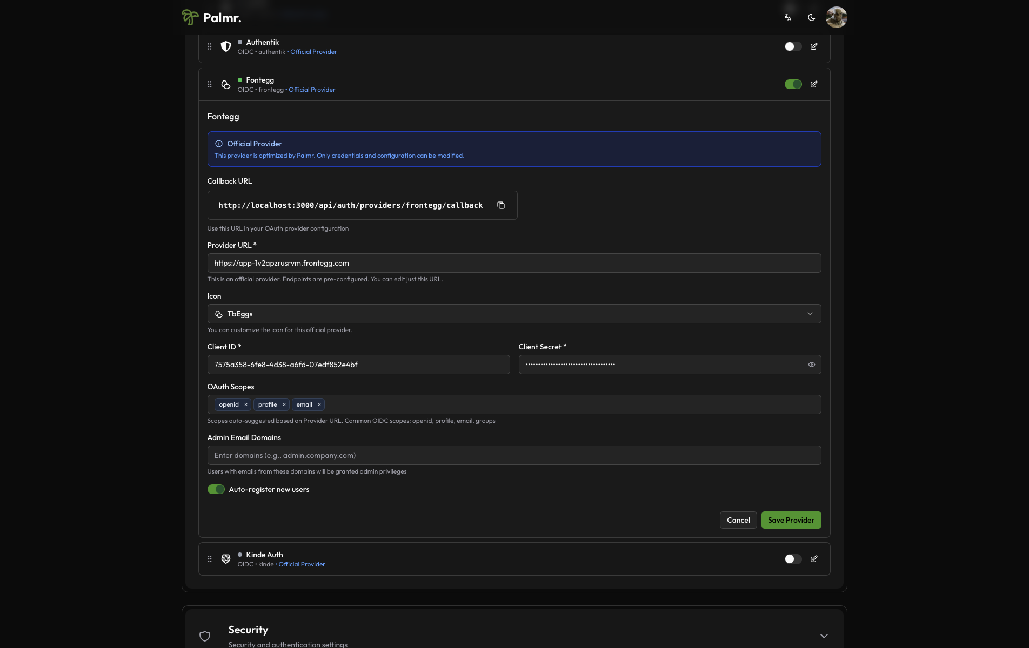Edit the Kinde Auth provider
Screen dimensions: 1029x648
(814, 559)
